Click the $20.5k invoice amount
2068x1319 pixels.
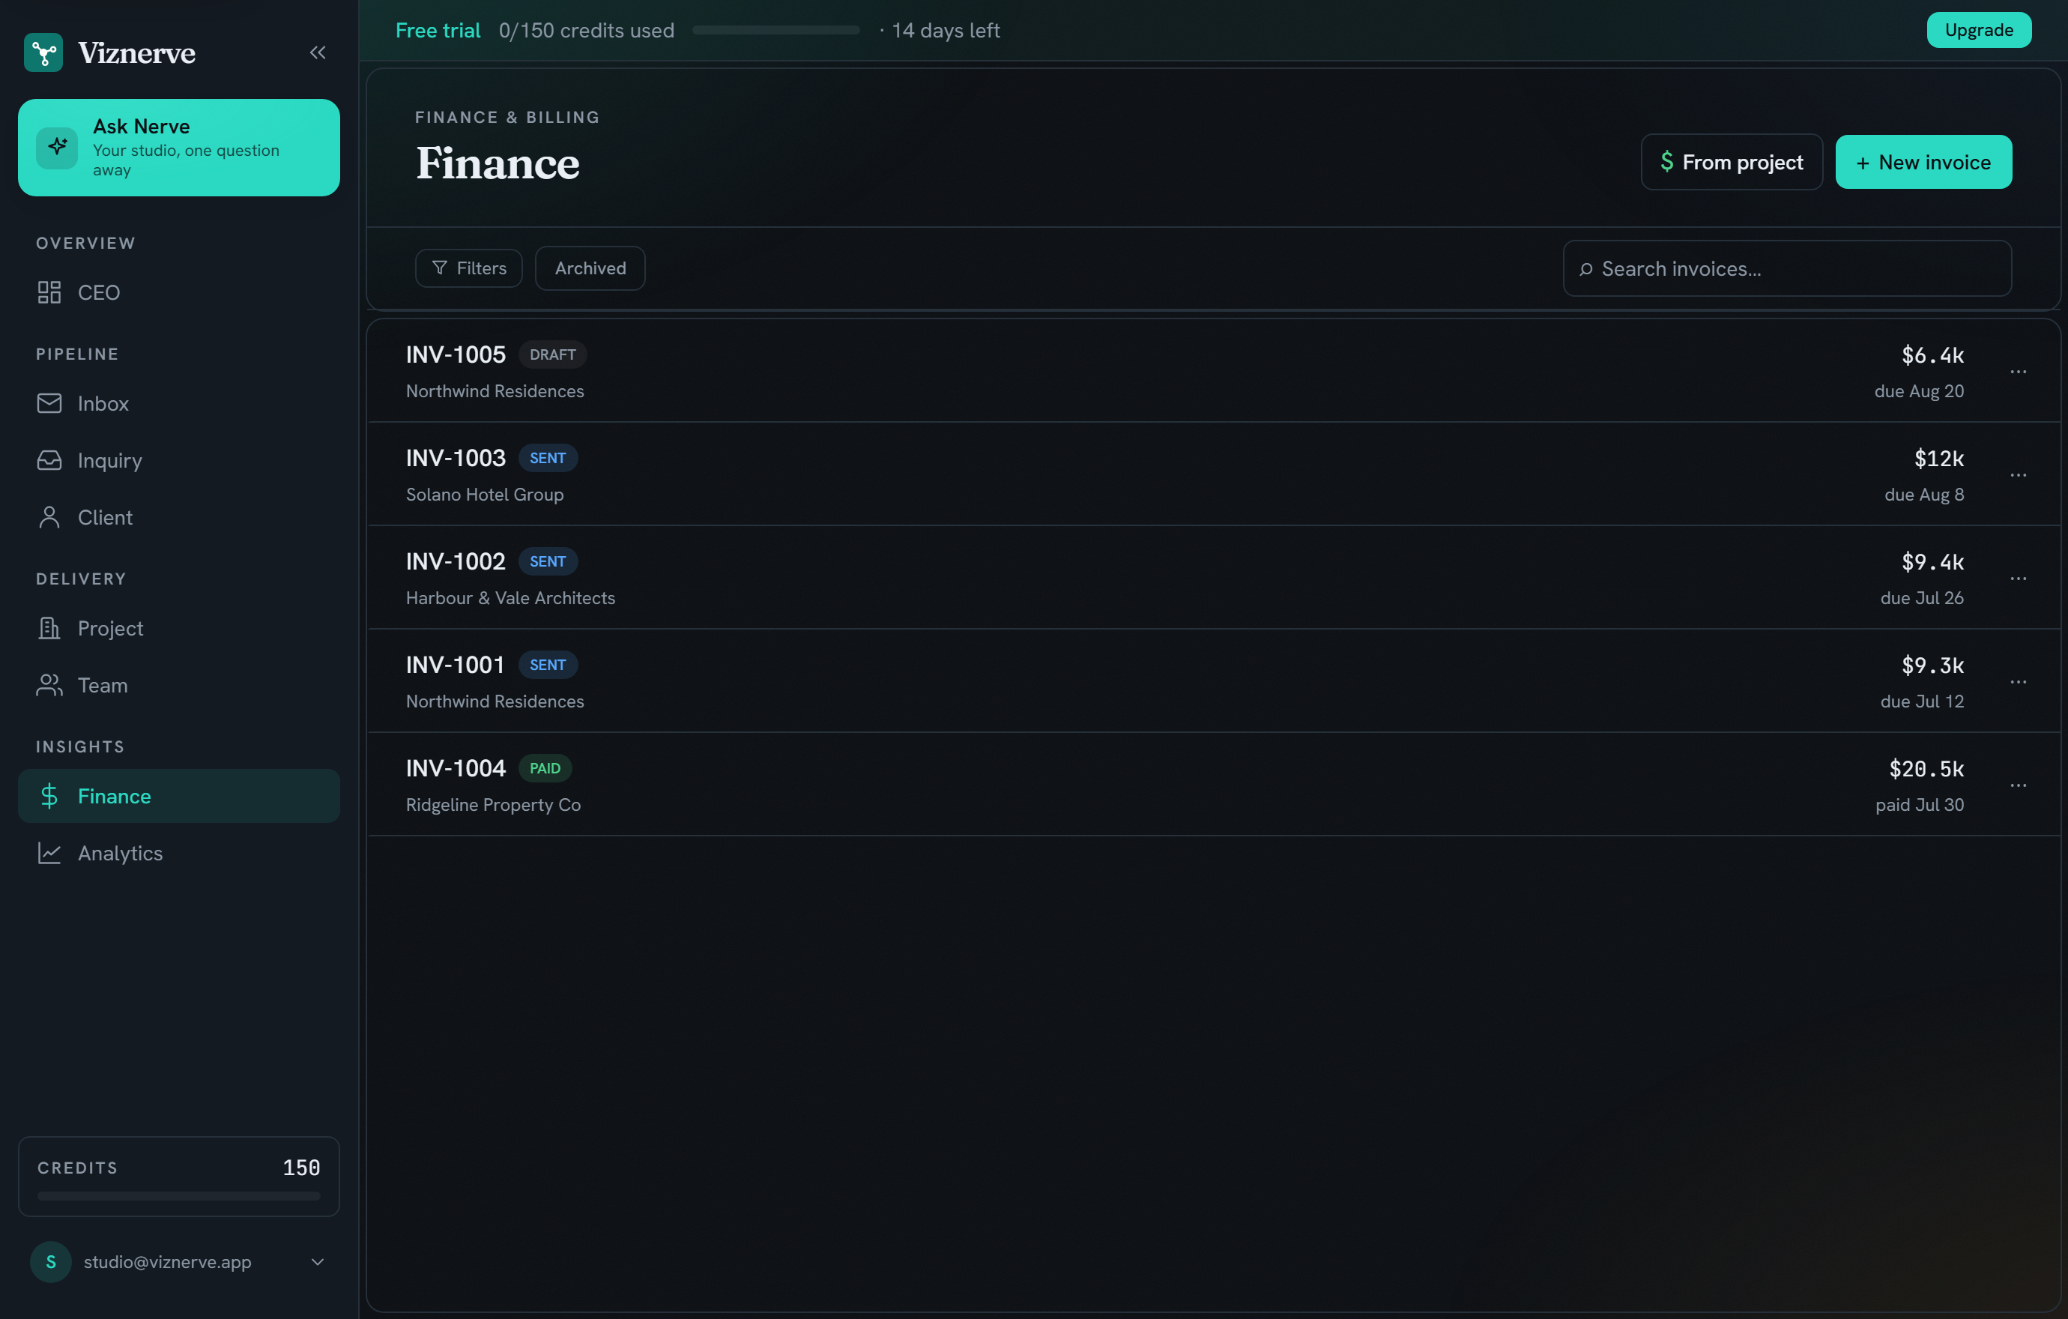[x=1926, y=769]
